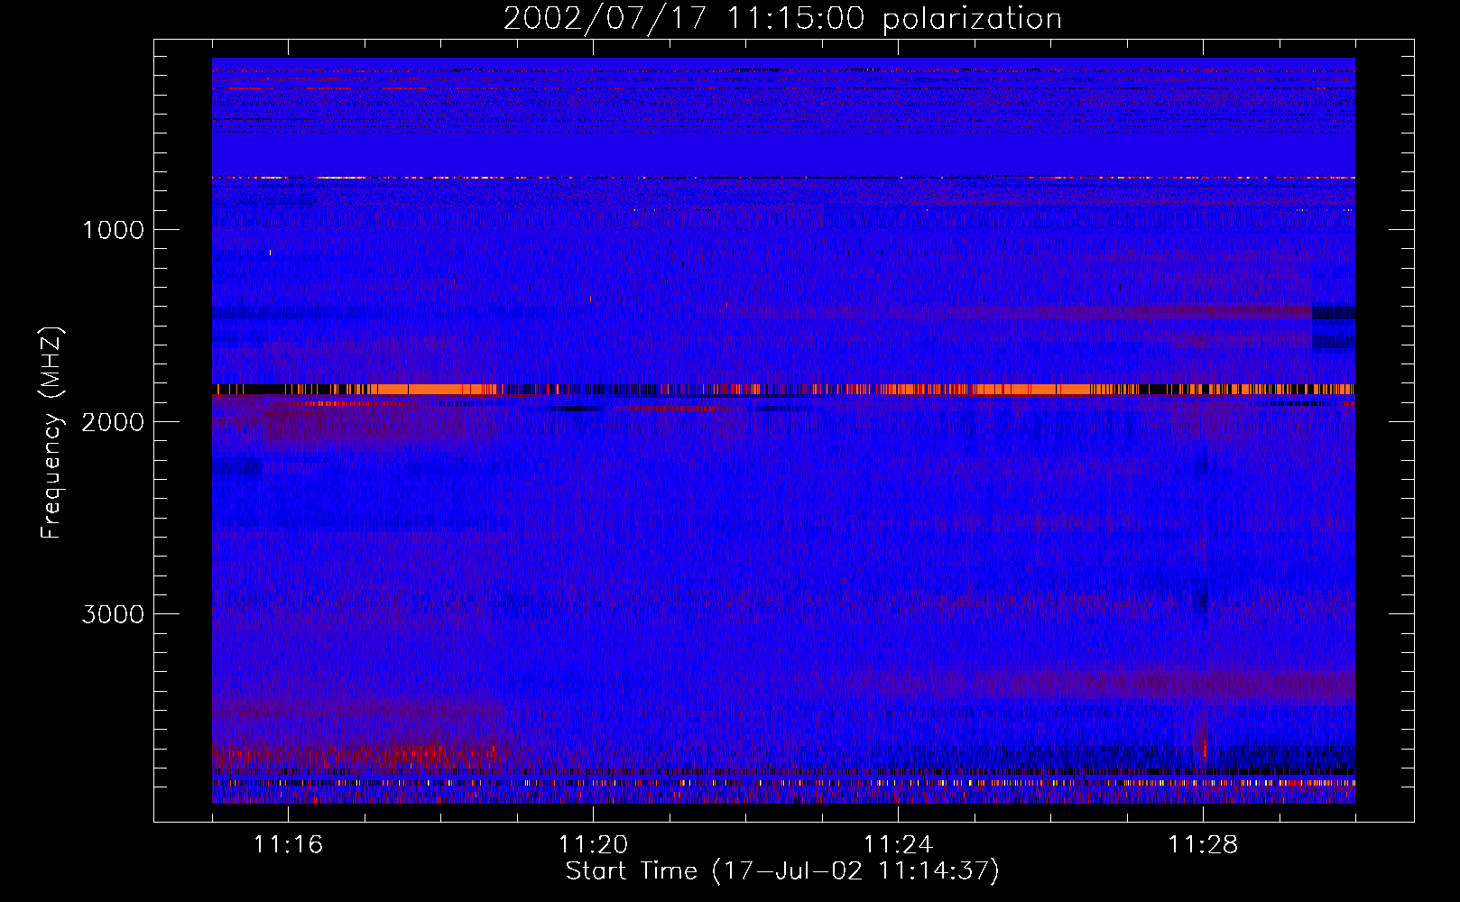Click the 'Start Time (17-Jul-02 11:14:37)' label

click(782, 870)
